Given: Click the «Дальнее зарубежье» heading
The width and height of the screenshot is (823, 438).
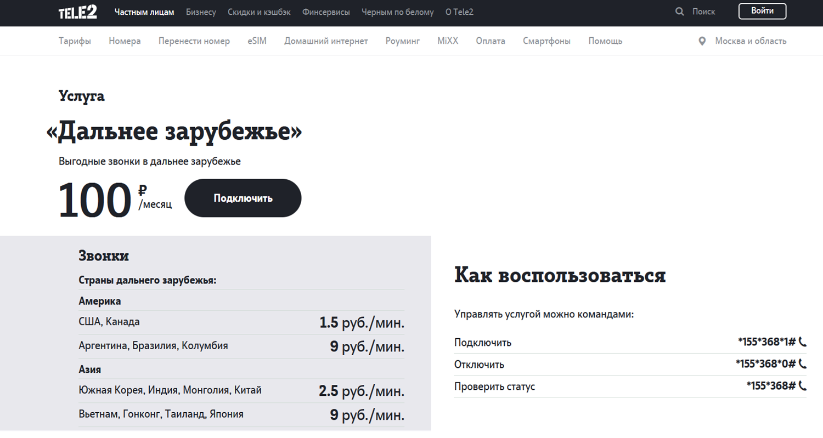Looking at the screenshot, I should (x=174, y=132).
